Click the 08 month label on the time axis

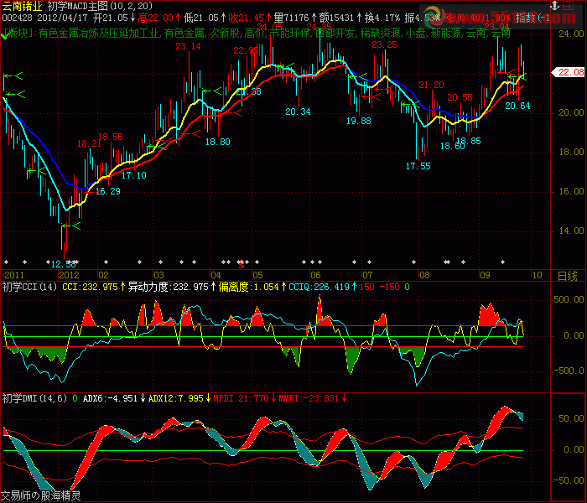coord(424,276)
